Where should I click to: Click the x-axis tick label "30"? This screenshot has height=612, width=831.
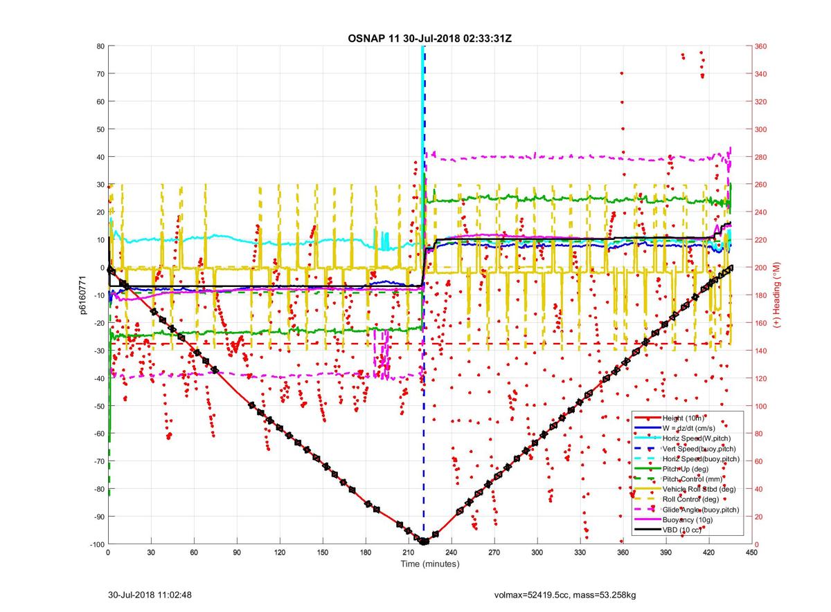coord(151,553)
